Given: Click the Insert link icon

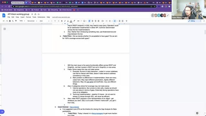Looking at the screenshot, I should point(78,21).
